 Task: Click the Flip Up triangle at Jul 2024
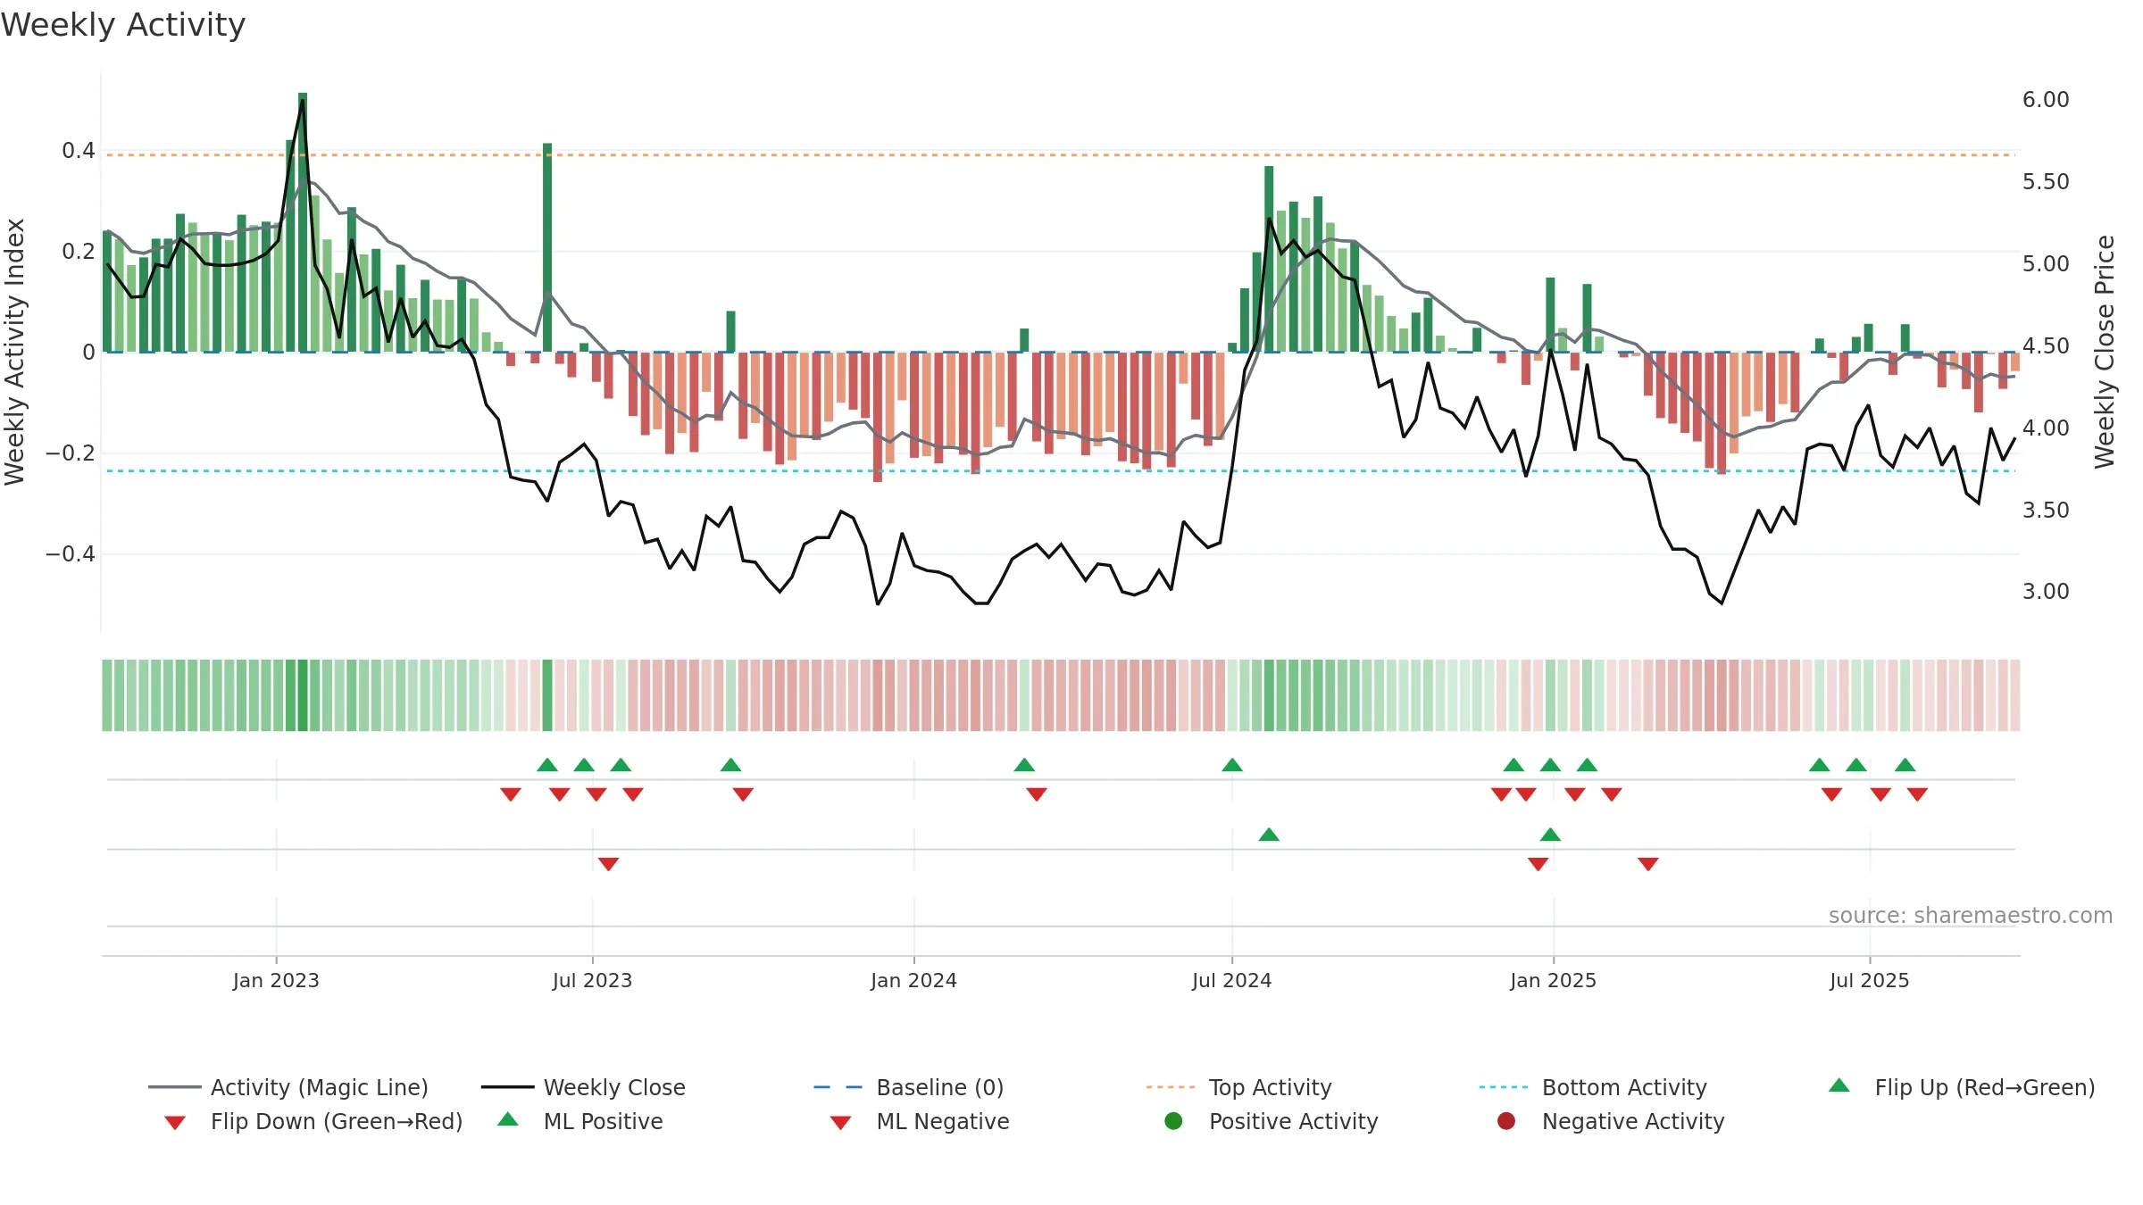click(x=1232, y=765)
